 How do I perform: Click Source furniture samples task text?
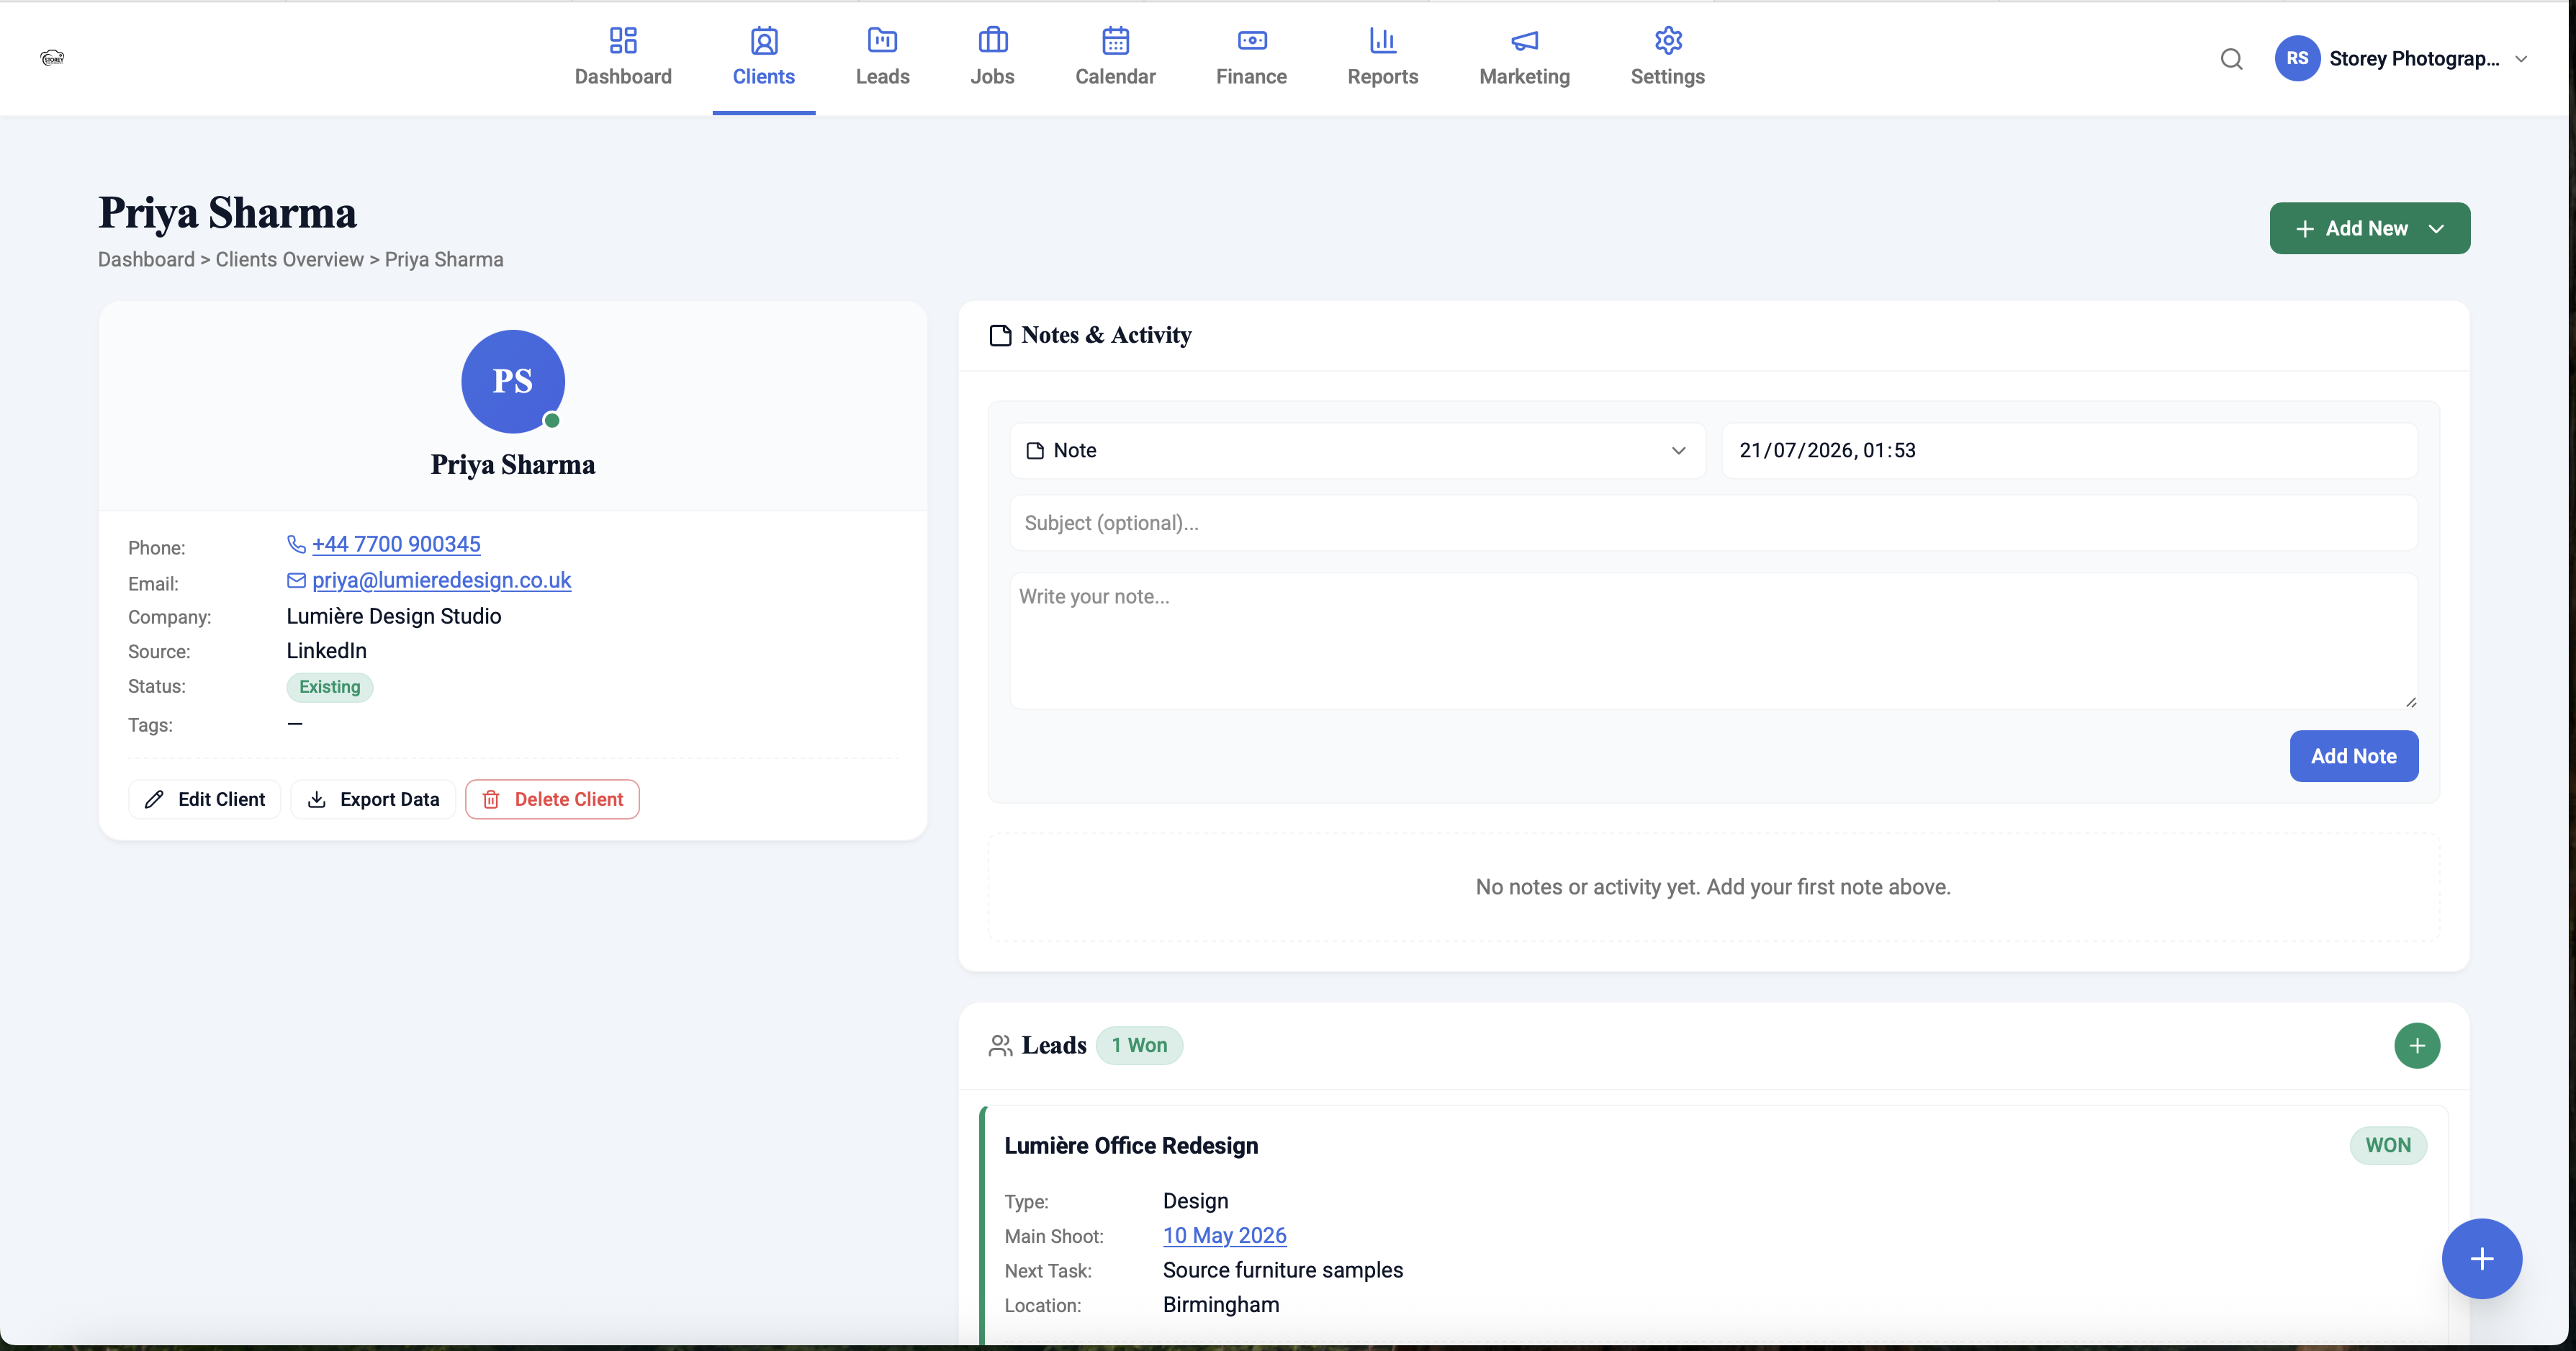point(1283,1270)
